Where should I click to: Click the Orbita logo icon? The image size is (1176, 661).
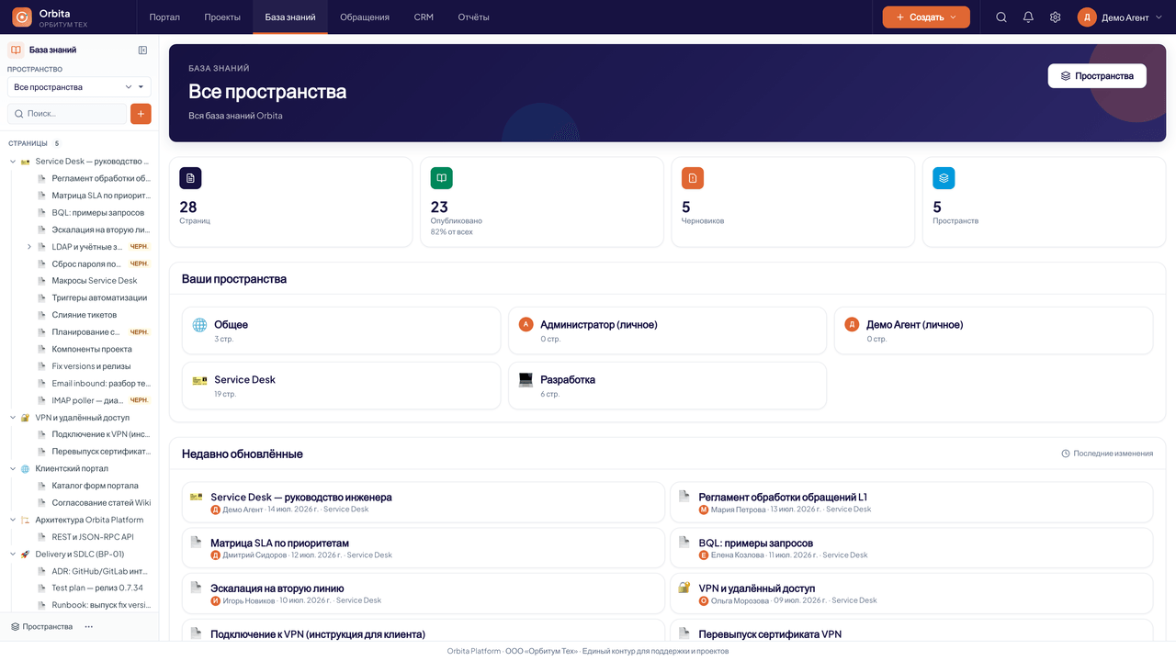coord(21,17)
